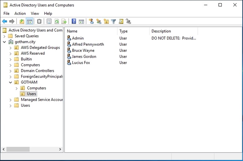243x161 pixels.
Task: Select the top-level Computers container below Builtin
Action: click(x=31, y=65)
